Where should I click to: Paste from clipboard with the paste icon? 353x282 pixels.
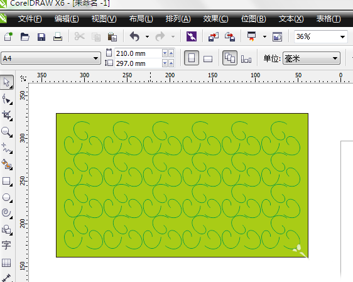pyautogui.click(x=112, y=36)
